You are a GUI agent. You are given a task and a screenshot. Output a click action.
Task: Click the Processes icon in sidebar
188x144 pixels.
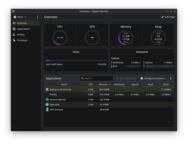pos(14,40)
